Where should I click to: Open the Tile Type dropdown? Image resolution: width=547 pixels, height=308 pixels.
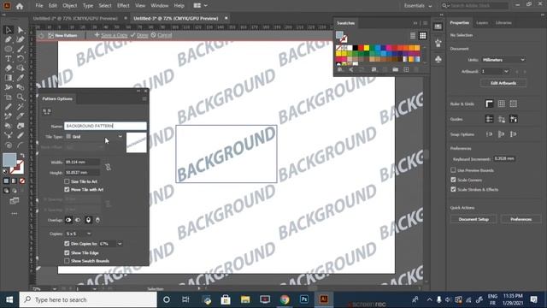point(94,137)
